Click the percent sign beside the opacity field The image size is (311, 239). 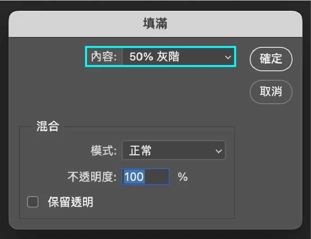pyautogui.click(x=183, y=177)
